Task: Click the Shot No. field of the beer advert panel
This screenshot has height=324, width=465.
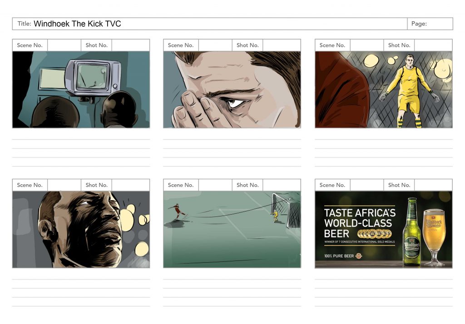Action: tap(433, 185)
